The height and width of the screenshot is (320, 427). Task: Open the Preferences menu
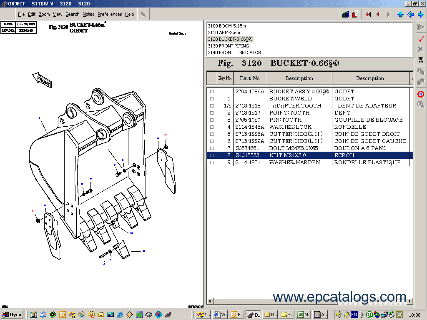coord(110,14)
